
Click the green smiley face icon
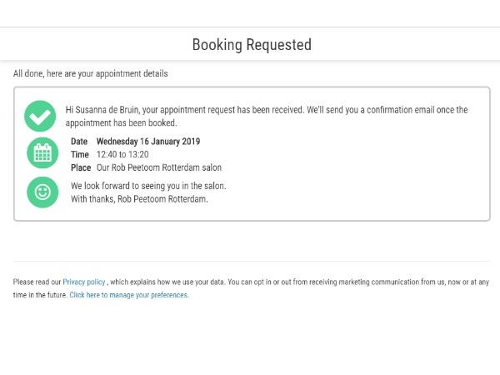(x=42, y=192)
